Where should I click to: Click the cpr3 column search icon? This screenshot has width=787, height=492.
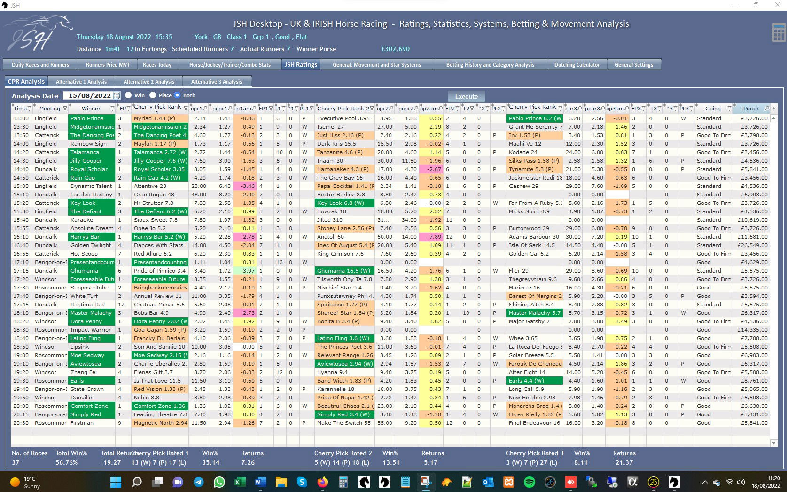[580, 109]
